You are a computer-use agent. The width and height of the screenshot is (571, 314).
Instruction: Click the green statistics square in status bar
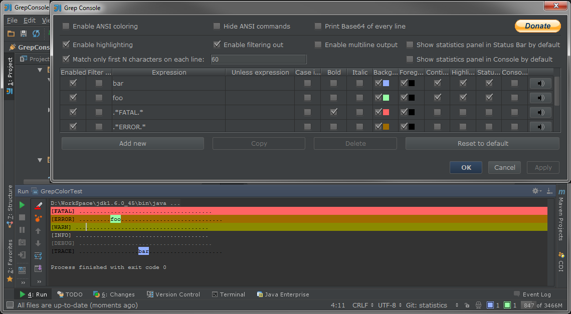point(507,305)
